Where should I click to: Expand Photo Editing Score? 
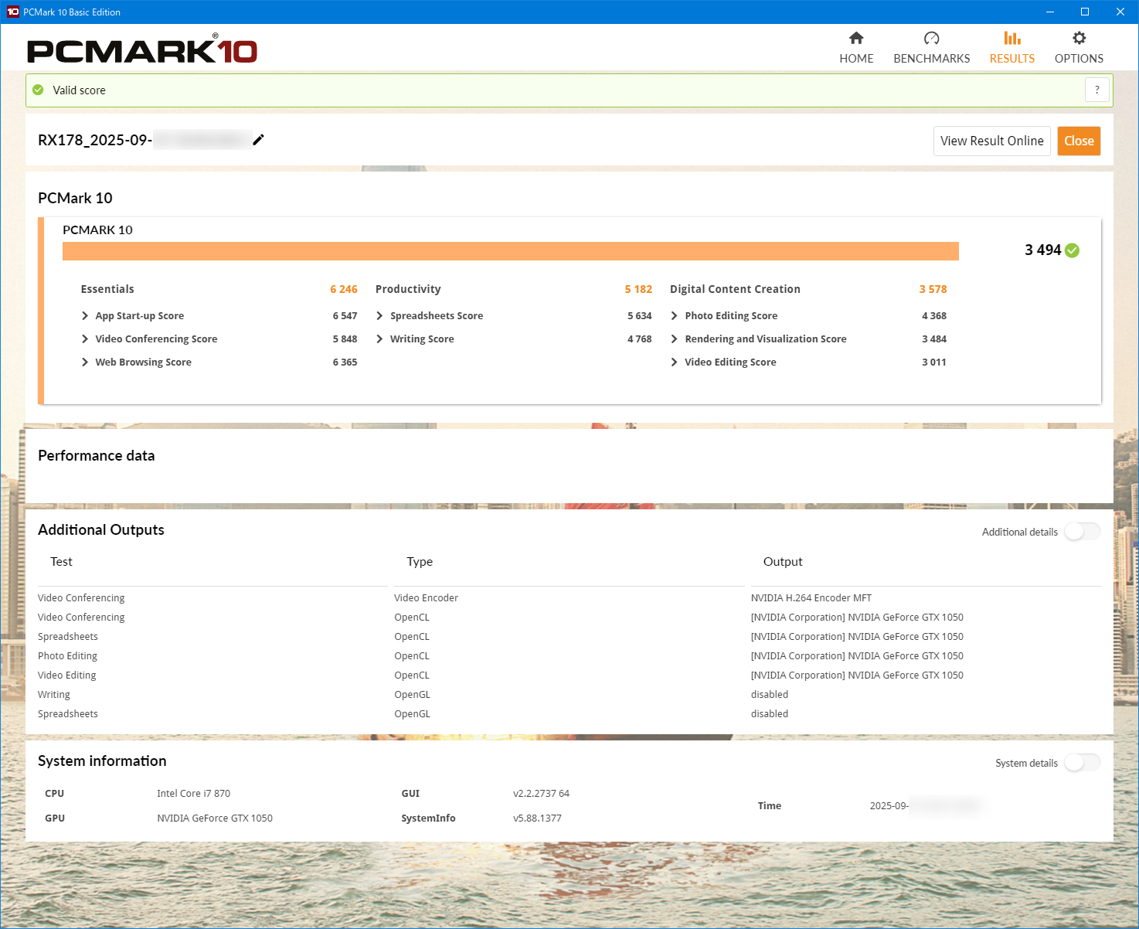click(x=674, y=315)
